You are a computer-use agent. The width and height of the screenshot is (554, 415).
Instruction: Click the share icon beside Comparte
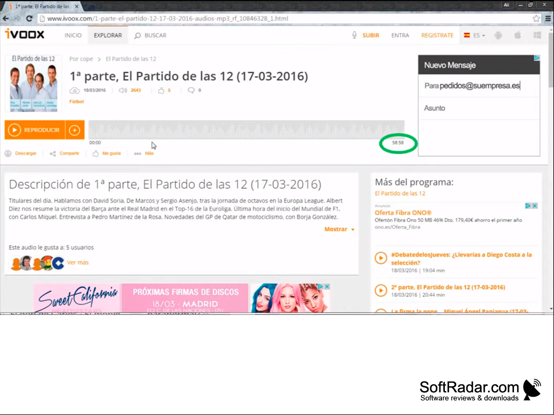52,153
